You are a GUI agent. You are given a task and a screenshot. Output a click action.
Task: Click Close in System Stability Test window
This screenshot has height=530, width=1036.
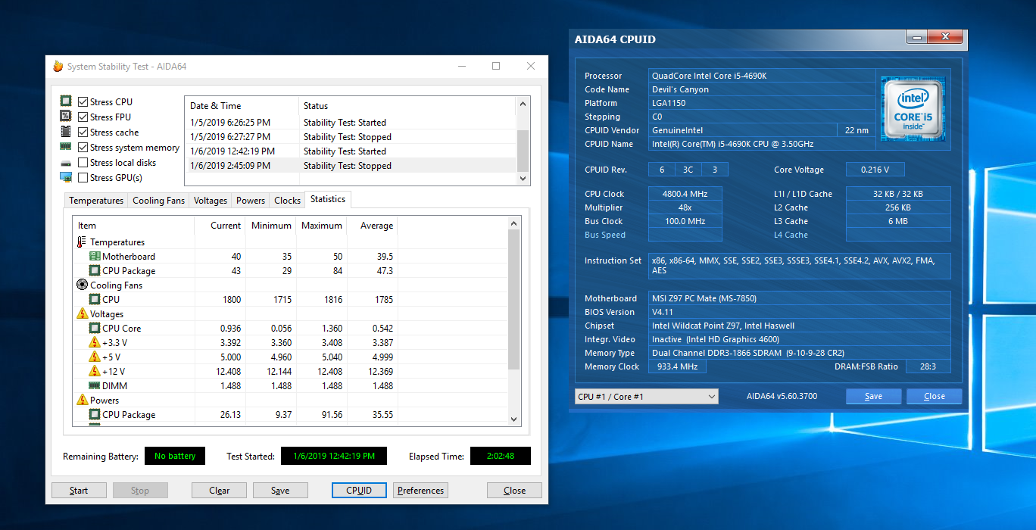pyautogui.click(x=514, y=491)
